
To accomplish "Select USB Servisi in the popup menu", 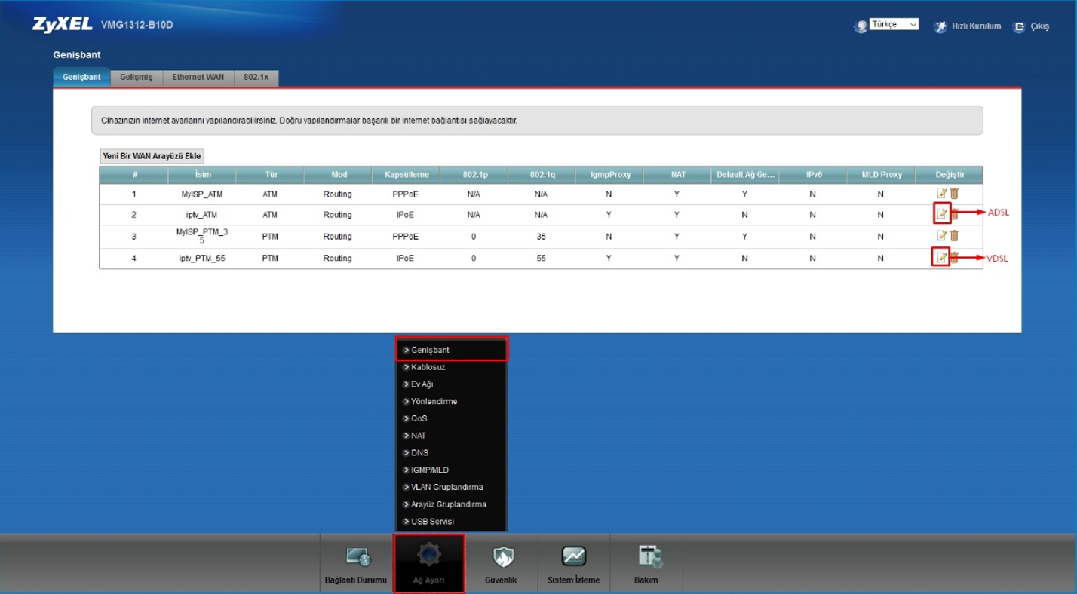I will click(451, 522).
